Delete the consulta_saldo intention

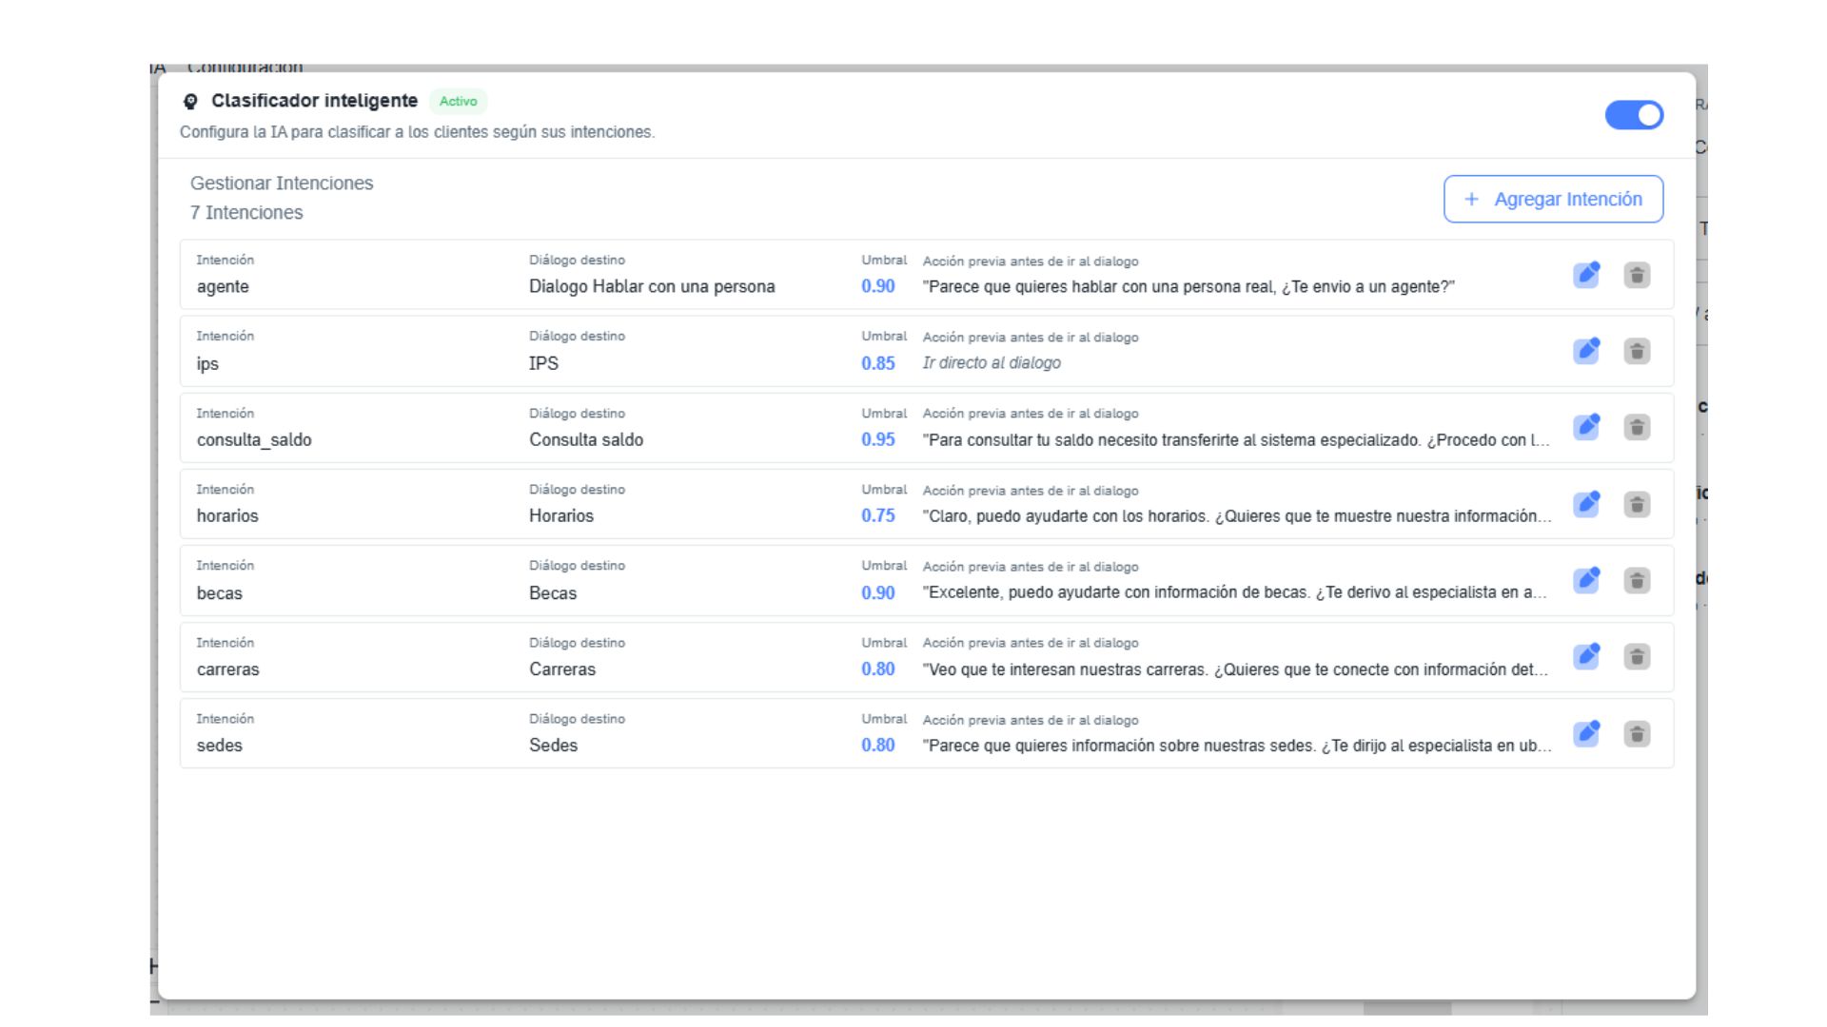pyautogui.click(x=1637, y=427)
